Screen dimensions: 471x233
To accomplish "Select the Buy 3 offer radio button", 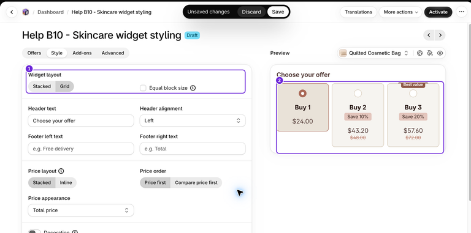I will [x=413, y=94].
